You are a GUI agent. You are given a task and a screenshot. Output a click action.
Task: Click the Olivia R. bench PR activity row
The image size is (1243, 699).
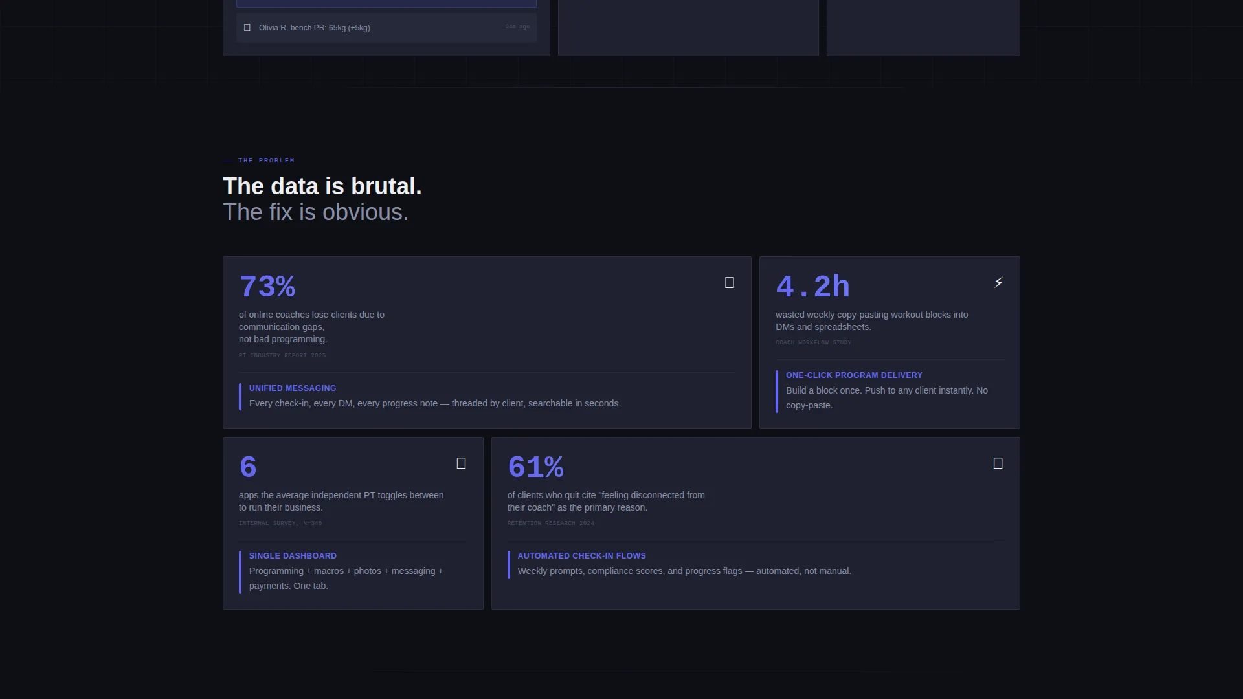pos(386,28)
